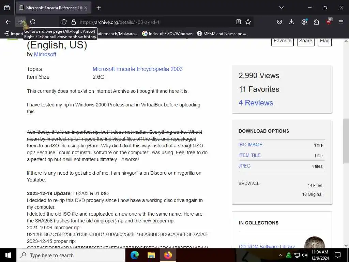Show site security padlock info

tap(74, 22)
